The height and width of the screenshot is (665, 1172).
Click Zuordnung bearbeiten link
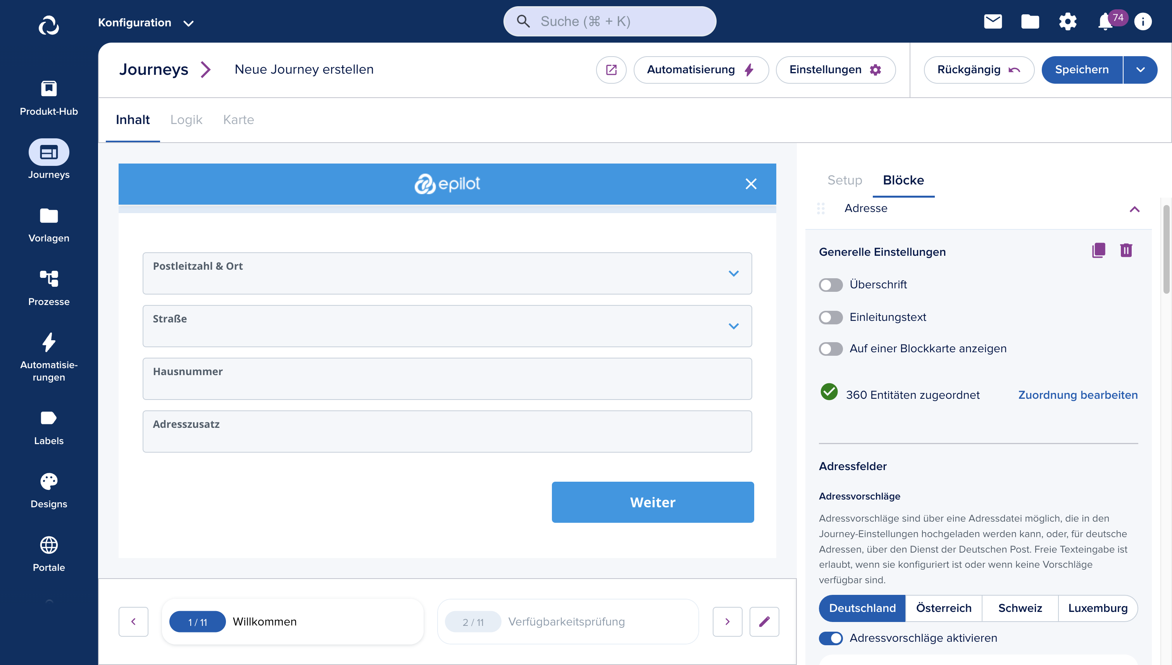click(1078, 395)
